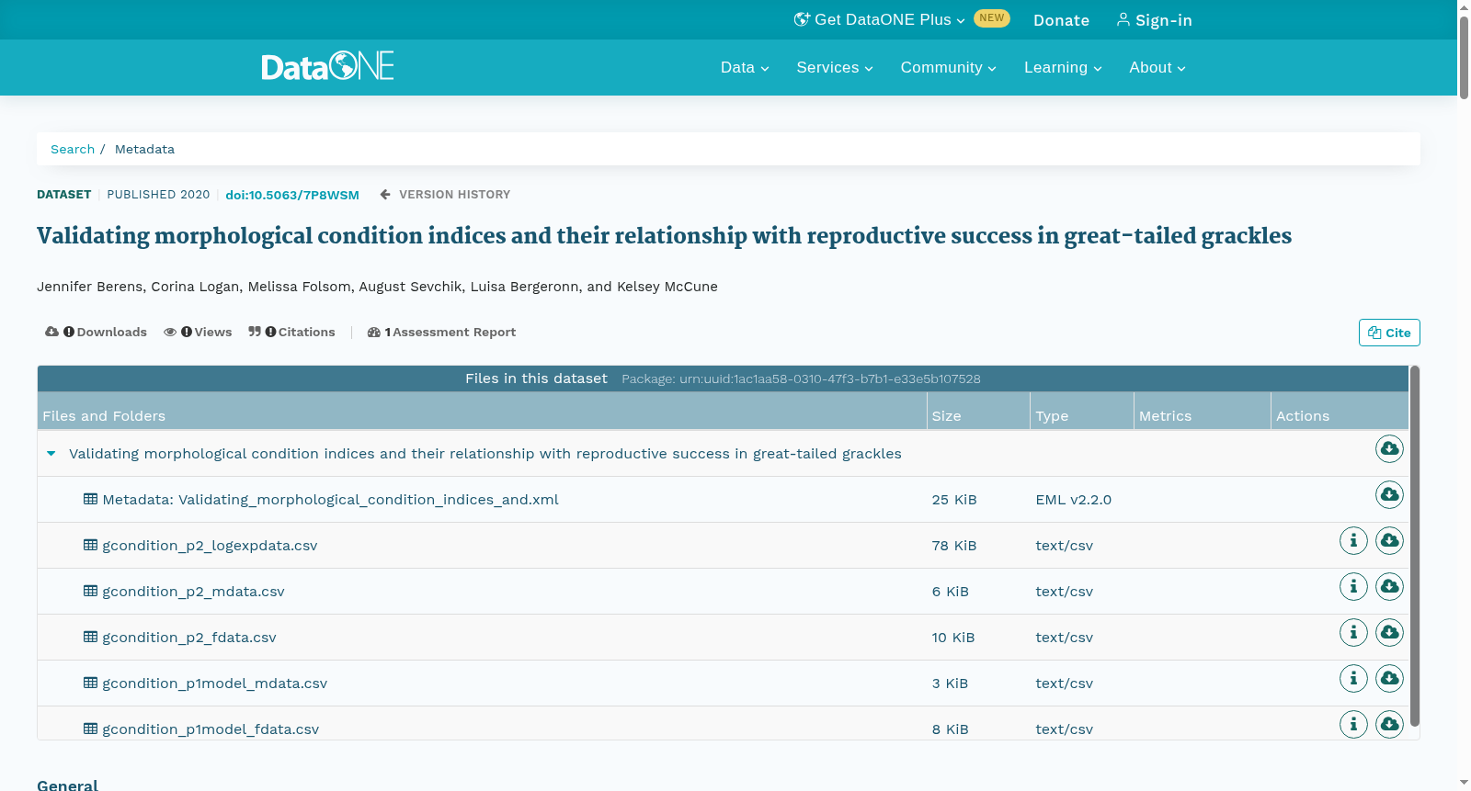The image size is (1471, 791).
Task: Download the whole dataset package via cloud icon
Action: pos(1389,448)
